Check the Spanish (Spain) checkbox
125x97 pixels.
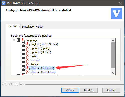click(x=23, y=48)
